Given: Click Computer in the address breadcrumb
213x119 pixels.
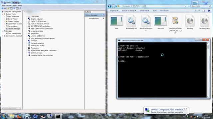Looking at the screenshot, I should click(x=126, y=6).
